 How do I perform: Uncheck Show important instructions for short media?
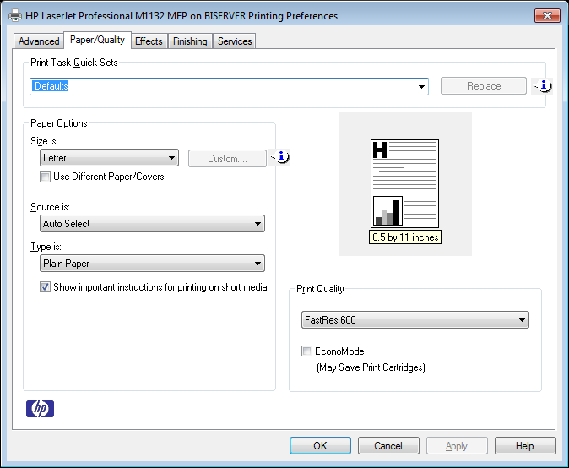coord(45,287)
